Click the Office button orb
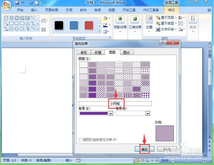The width and height of the screenshot is (214, 165). 6,6
